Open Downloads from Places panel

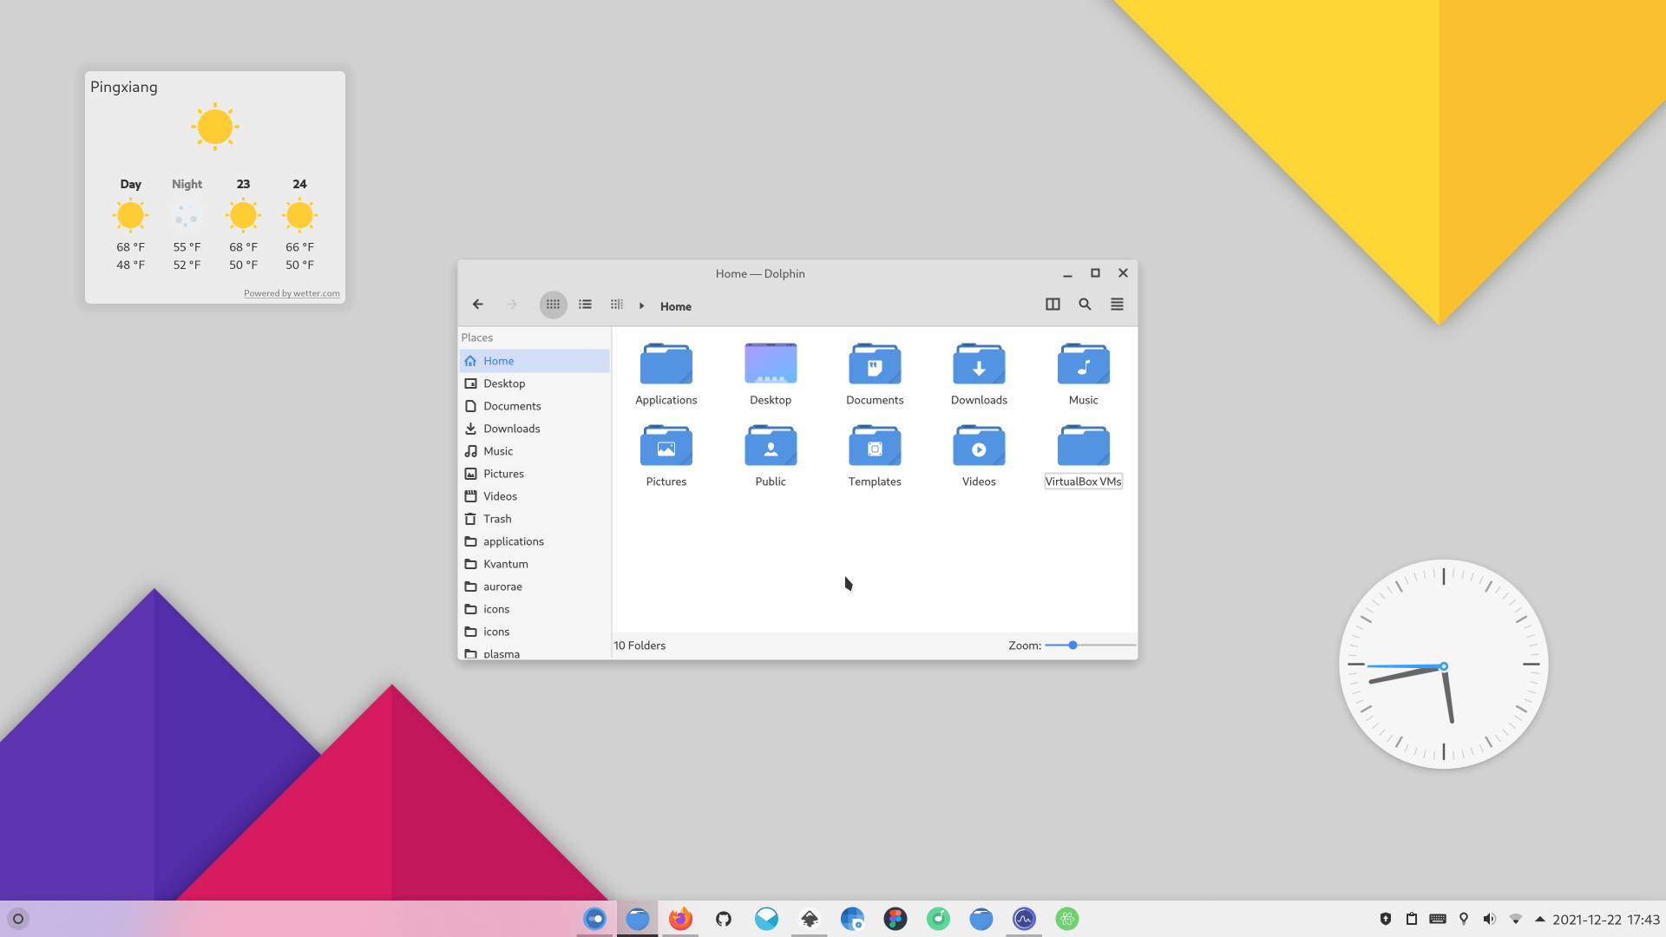[x=535, y=429]
